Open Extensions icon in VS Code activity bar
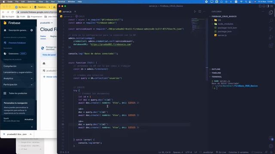 click(271, 45)
